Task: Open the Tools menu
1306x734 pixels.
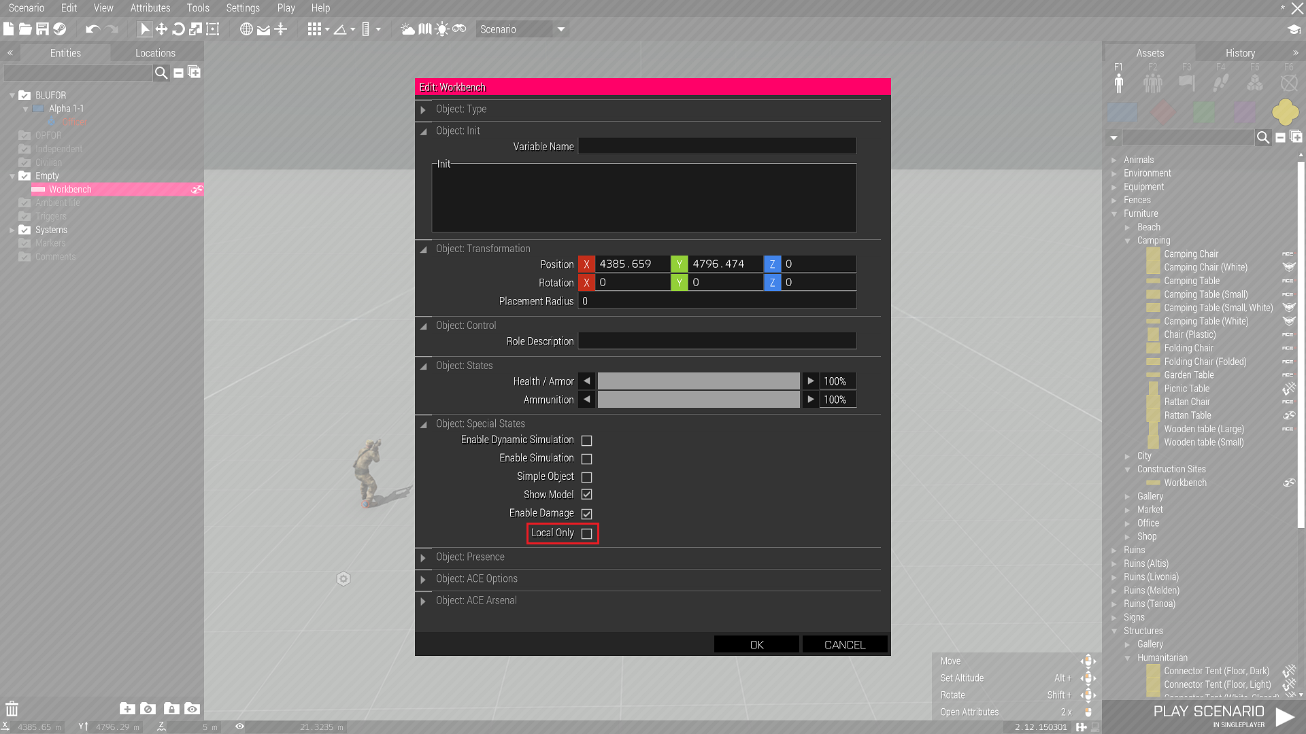Action: click(x=198, y=8)
